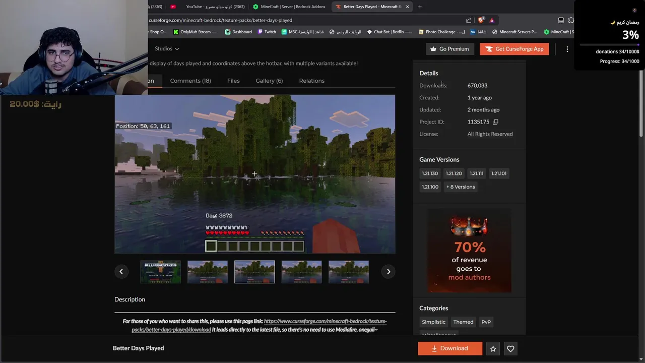Open the Photo Challenge bookmark
645x363 pixels.
click(x=441, y=32)
